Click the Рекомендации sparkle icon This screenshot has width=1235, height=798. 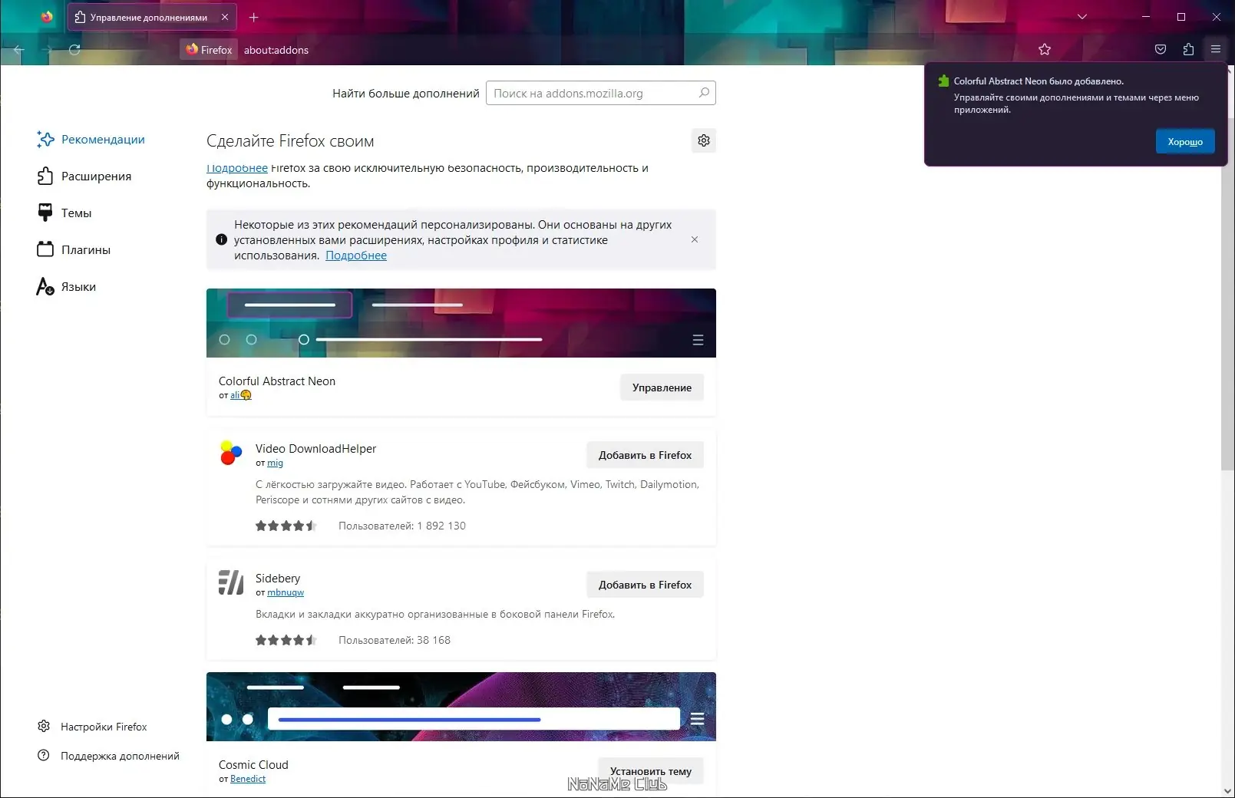45,139
